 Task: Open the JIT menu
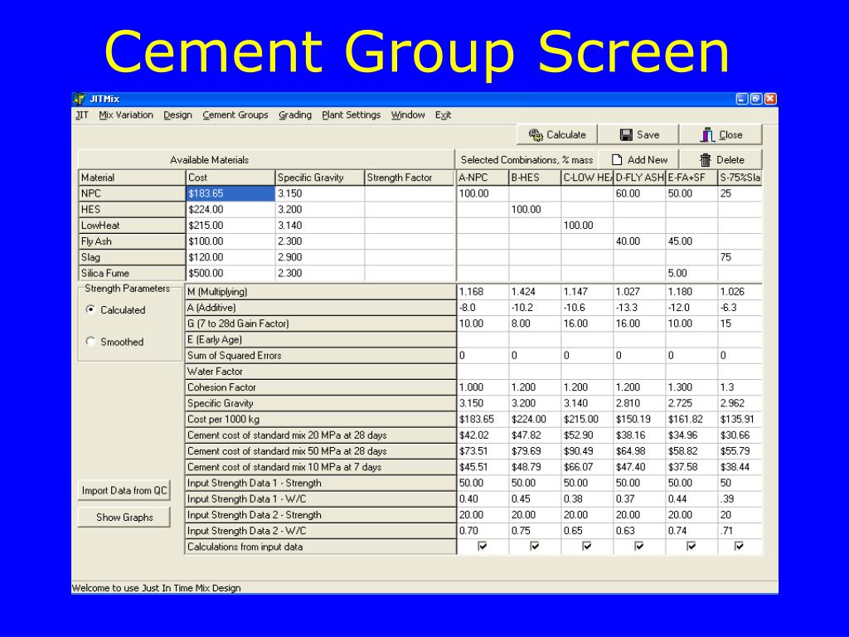point(82,114)
